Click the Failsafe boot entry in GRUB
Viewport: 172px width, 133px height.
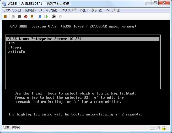pos(17,52)
